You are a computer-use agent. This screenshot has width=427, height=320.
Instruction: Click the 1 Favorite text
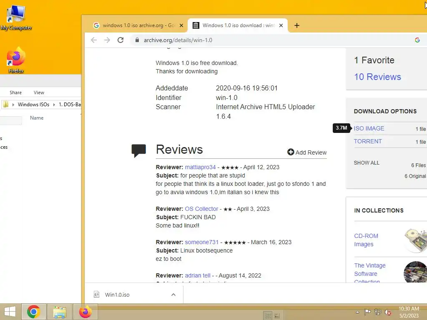pos(374,60)
